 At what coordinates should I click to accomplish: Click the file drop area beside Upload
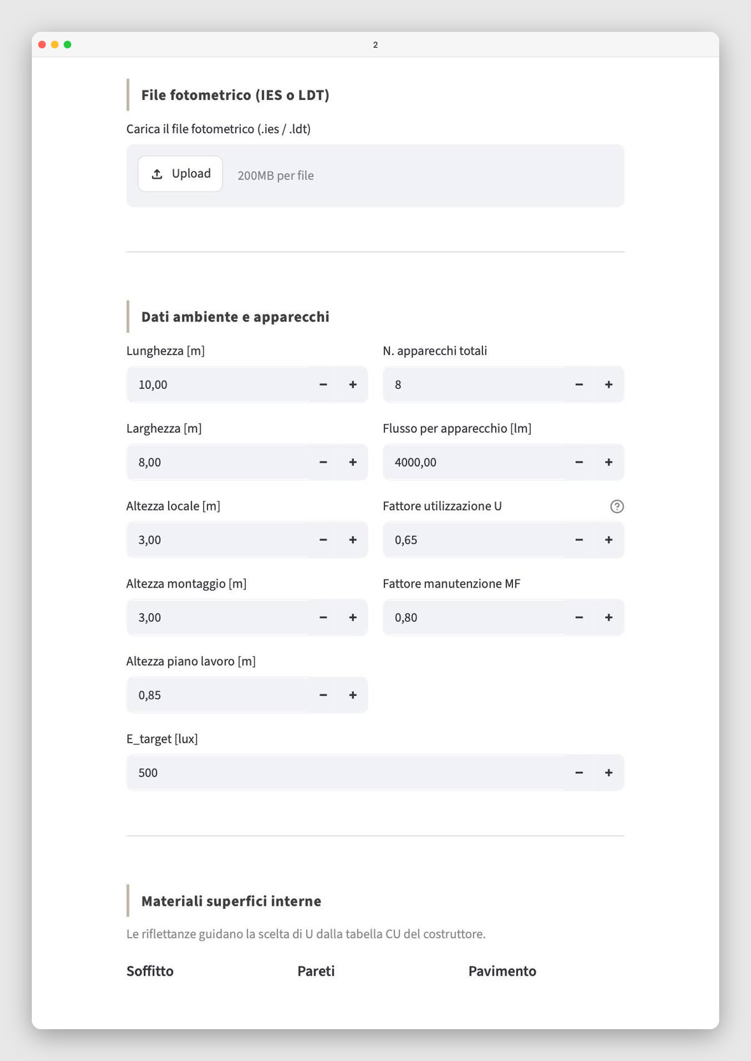[375, 176]
